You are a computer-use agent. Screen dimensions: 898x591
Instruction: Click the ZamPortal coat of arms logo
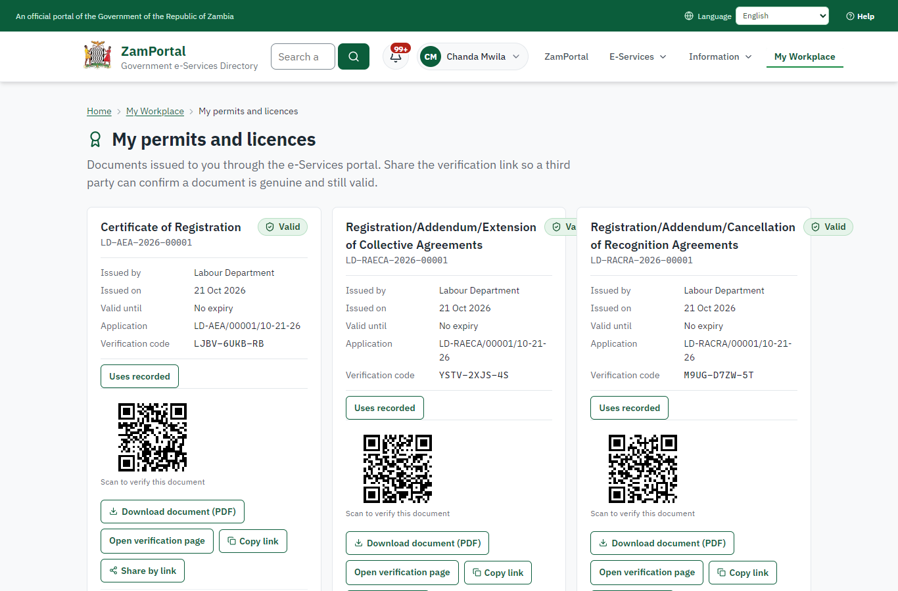pos(98,56)
